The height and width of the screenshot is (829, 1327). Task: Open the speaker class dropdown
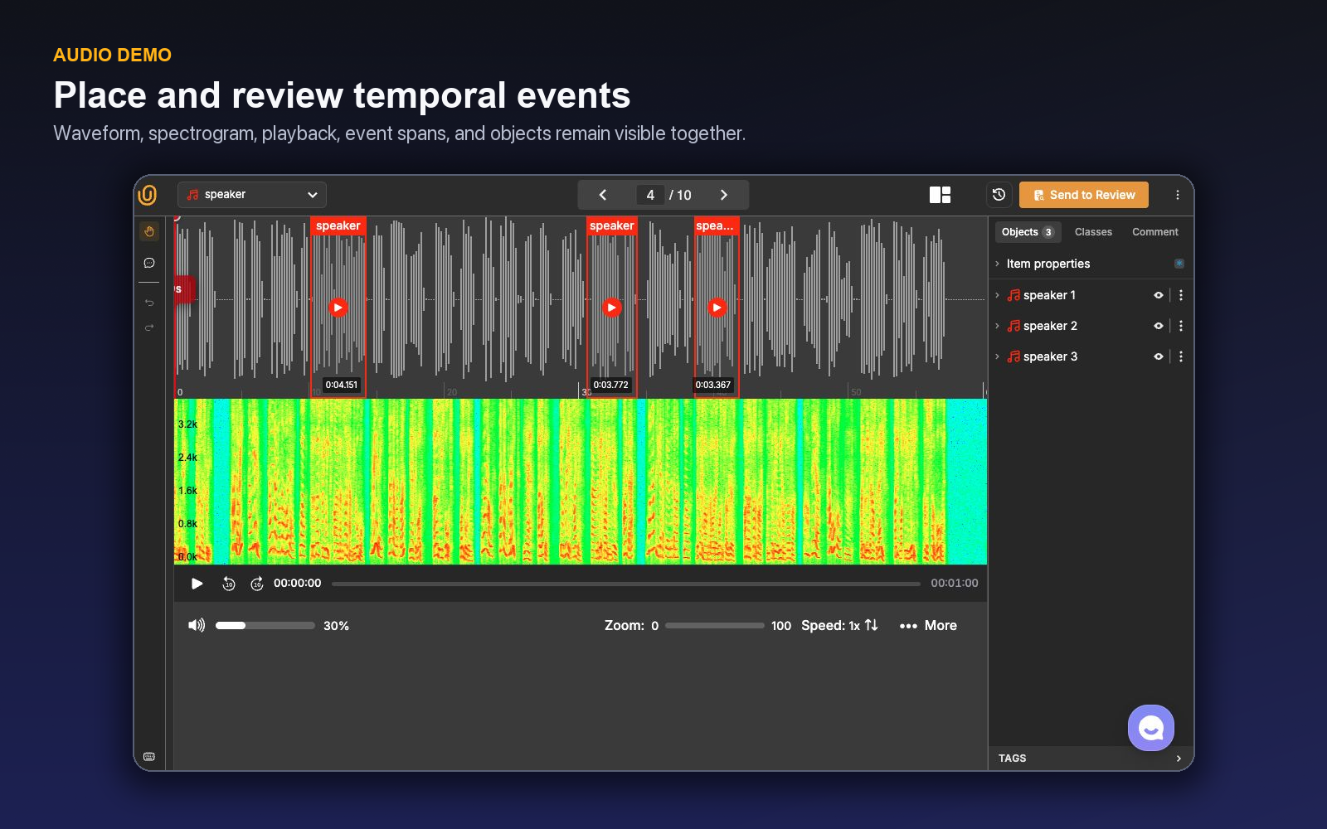tap(252, 195)
